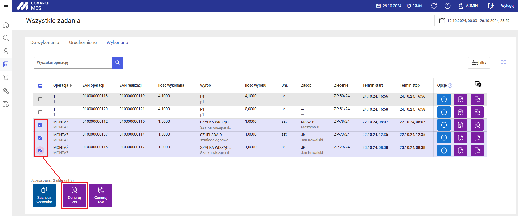
Task: Click the header date 26.10.2024
Action: click(x=389, y=6)
